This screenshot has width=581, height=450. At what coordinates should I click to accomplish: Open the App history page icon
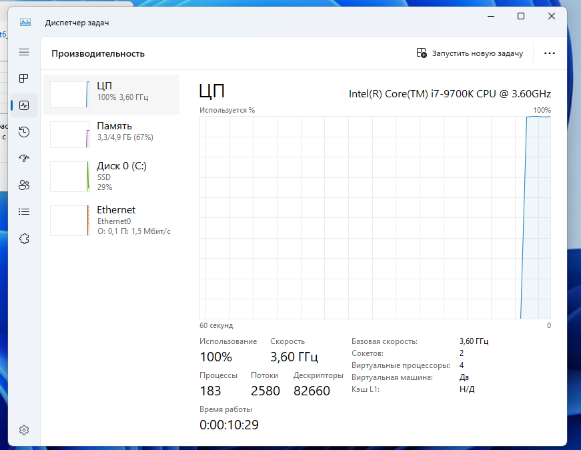coord(24,132)
